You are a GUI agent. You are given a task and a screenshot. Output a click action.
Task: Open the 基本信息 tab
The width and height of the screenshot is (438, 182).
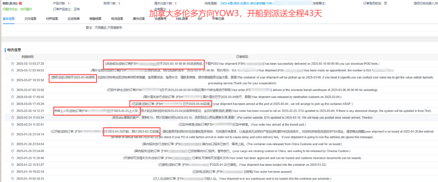pyautogui.click(x=9, y=19)
